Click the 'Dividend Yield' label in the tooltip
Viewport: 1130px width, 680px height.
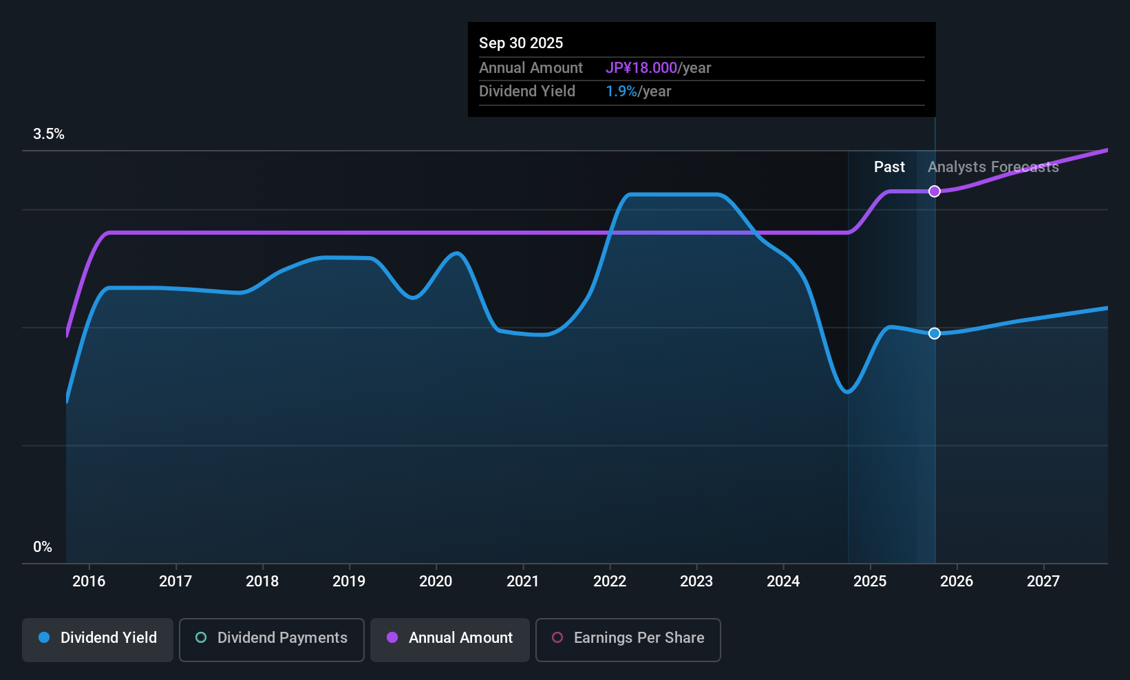tap(526, 92)
